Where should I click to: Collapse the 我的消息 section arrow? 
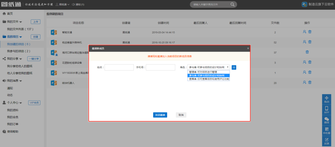(x=21, y=81)
